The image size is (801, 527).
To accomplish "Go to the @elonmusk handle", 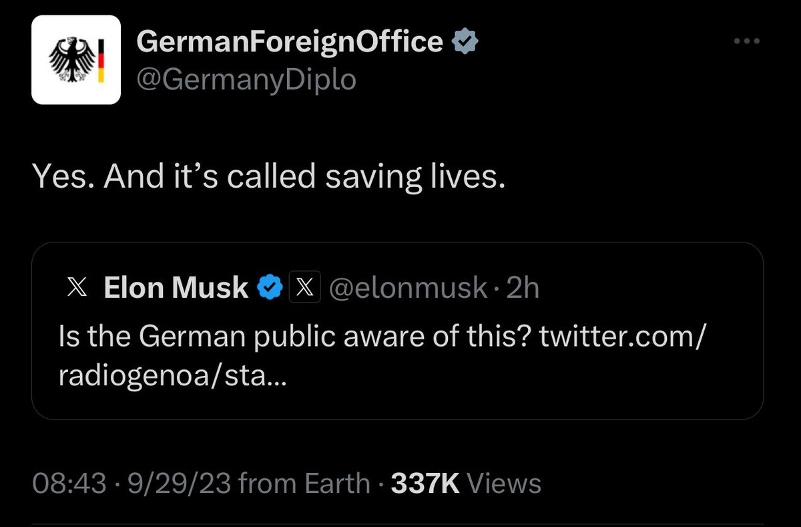I will pos(409,288).
